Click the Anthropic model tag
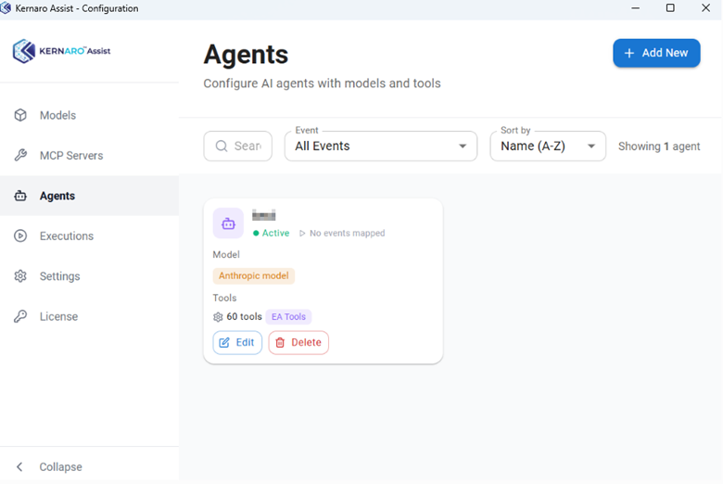This screenshot has width=723, height=484. [254, 276]
